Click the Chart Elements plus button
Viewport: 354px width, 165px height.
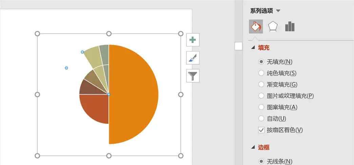(x=193, y=40)
